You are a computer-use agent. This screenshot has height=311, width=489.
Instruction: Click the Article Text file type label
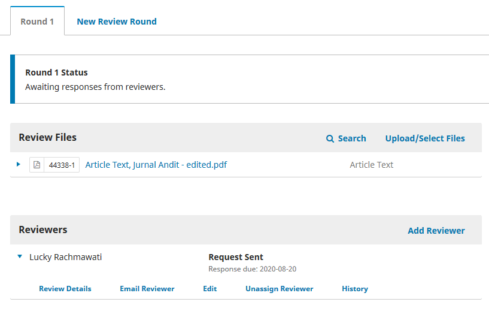point(372,165)
